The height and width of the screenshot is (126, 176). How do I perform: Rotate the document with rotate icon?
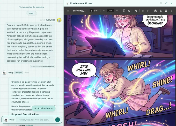pyautogui.click(x=129, y=11)
